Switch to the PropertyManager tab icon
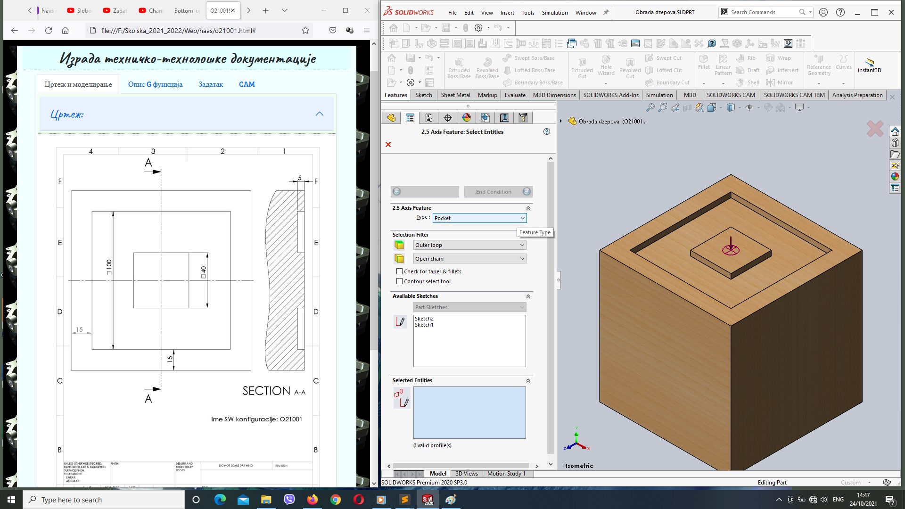 coord(410,118)
